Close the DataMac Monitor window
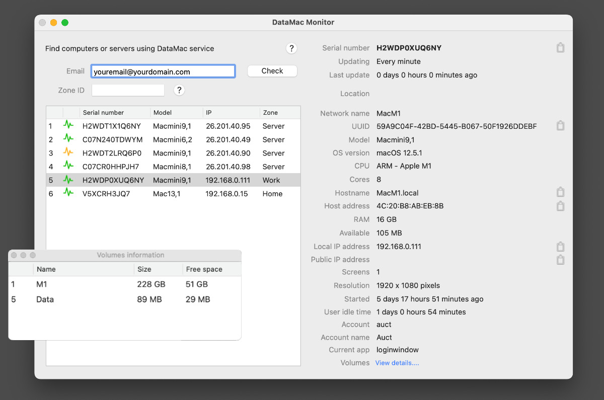 pyautogui.click(x=42, y=22)
